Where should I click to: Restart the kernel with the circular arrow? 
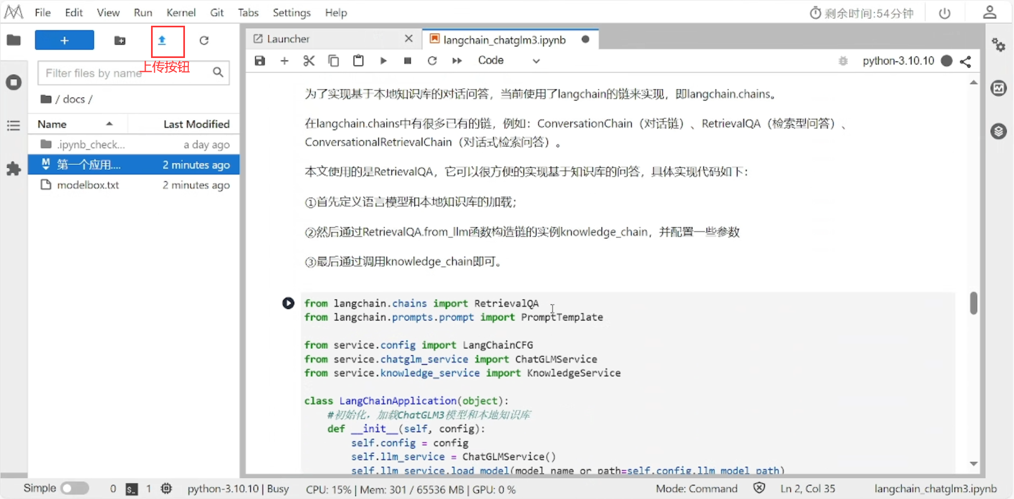432,61
